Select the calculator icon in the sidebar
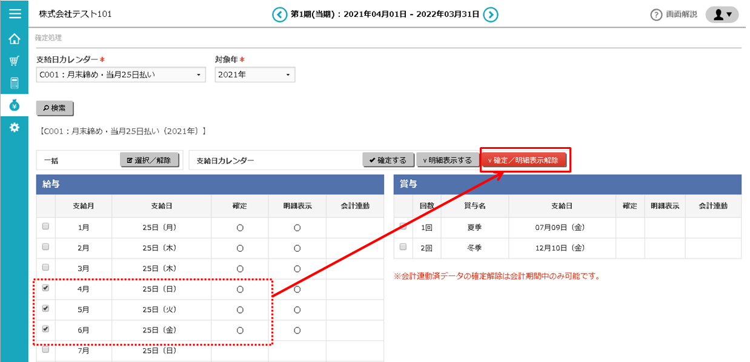Image resolution: width=750 pixels, height=362 pixels. (x=15, y=84)
